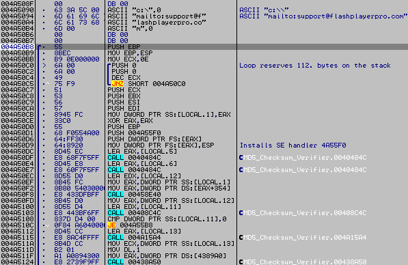Click the upward jump arrow at 004A50C5
This screenshot has width=408, height=265.
tap(47, 84)
